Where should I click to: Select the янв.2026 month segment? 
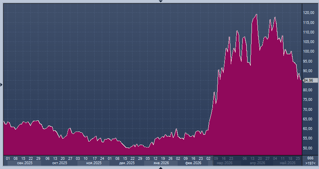pos(161,163)
